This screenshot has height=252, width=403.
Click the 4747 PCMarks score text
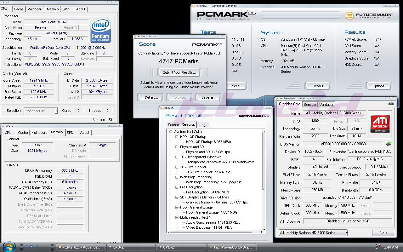click(179, 61)
